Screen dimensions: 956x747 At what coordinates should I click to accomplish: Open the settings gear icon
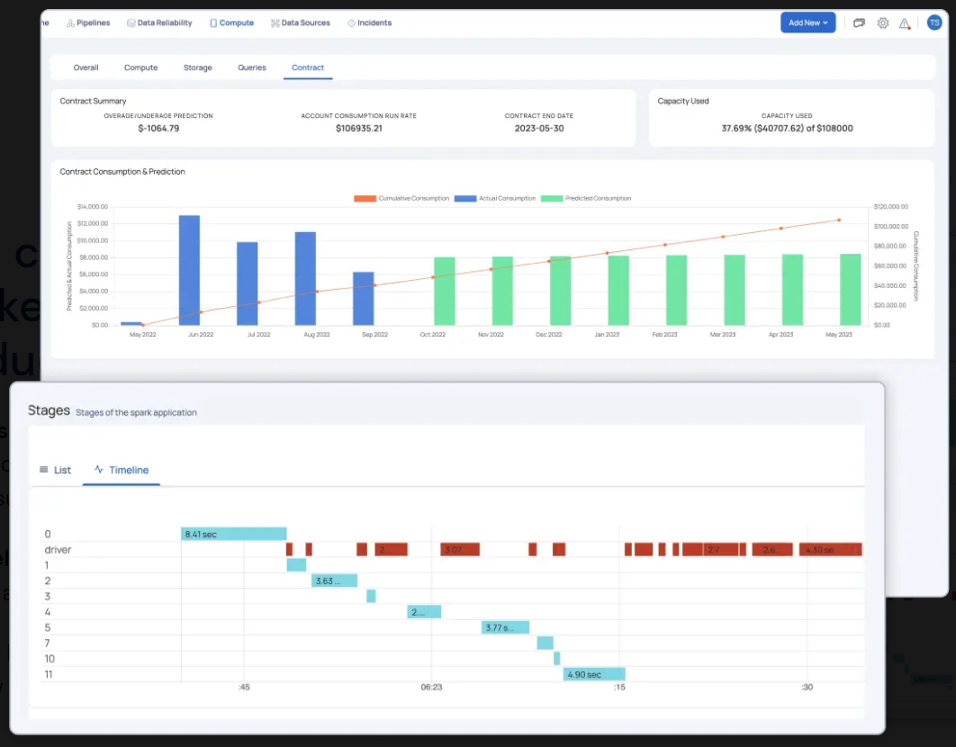(882, 22)
